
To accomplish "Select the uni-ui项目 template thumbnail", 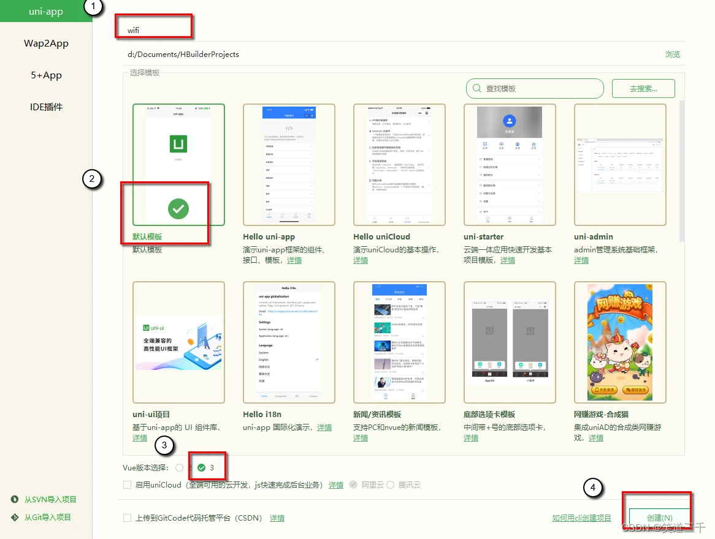I will tap(178, 342).
